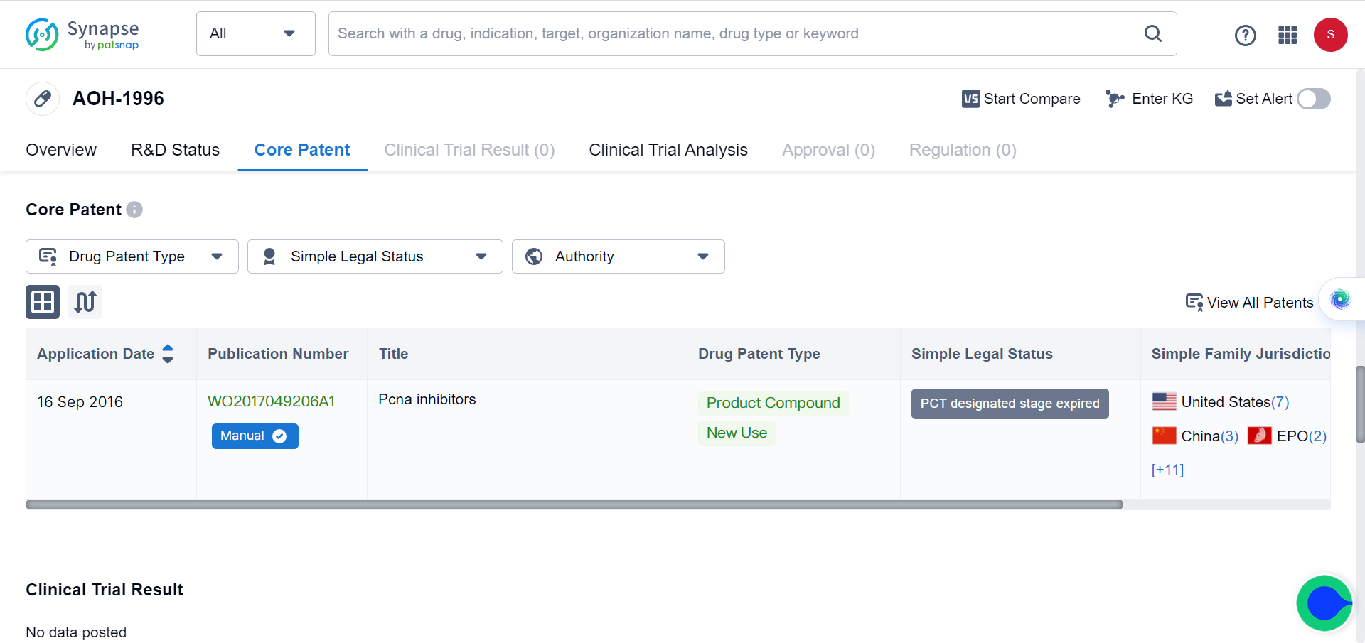Switch to grid table view icon

[43, 302]
